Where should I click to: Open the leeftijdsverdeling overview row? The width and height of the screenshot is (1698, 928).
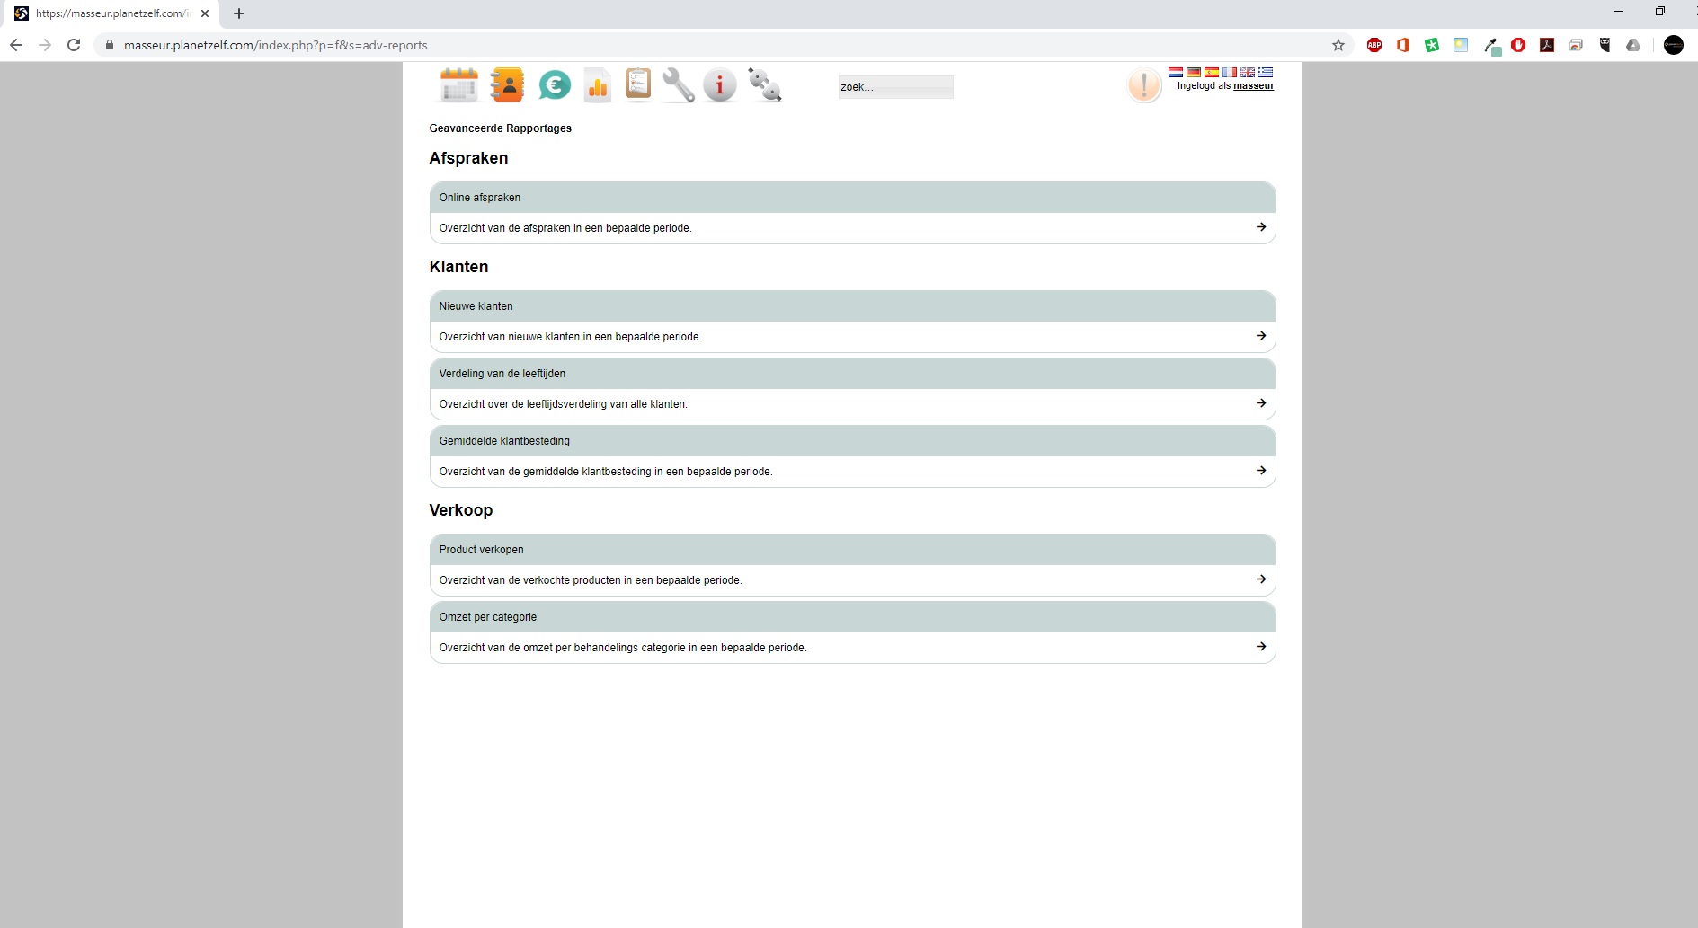[851, 404]
